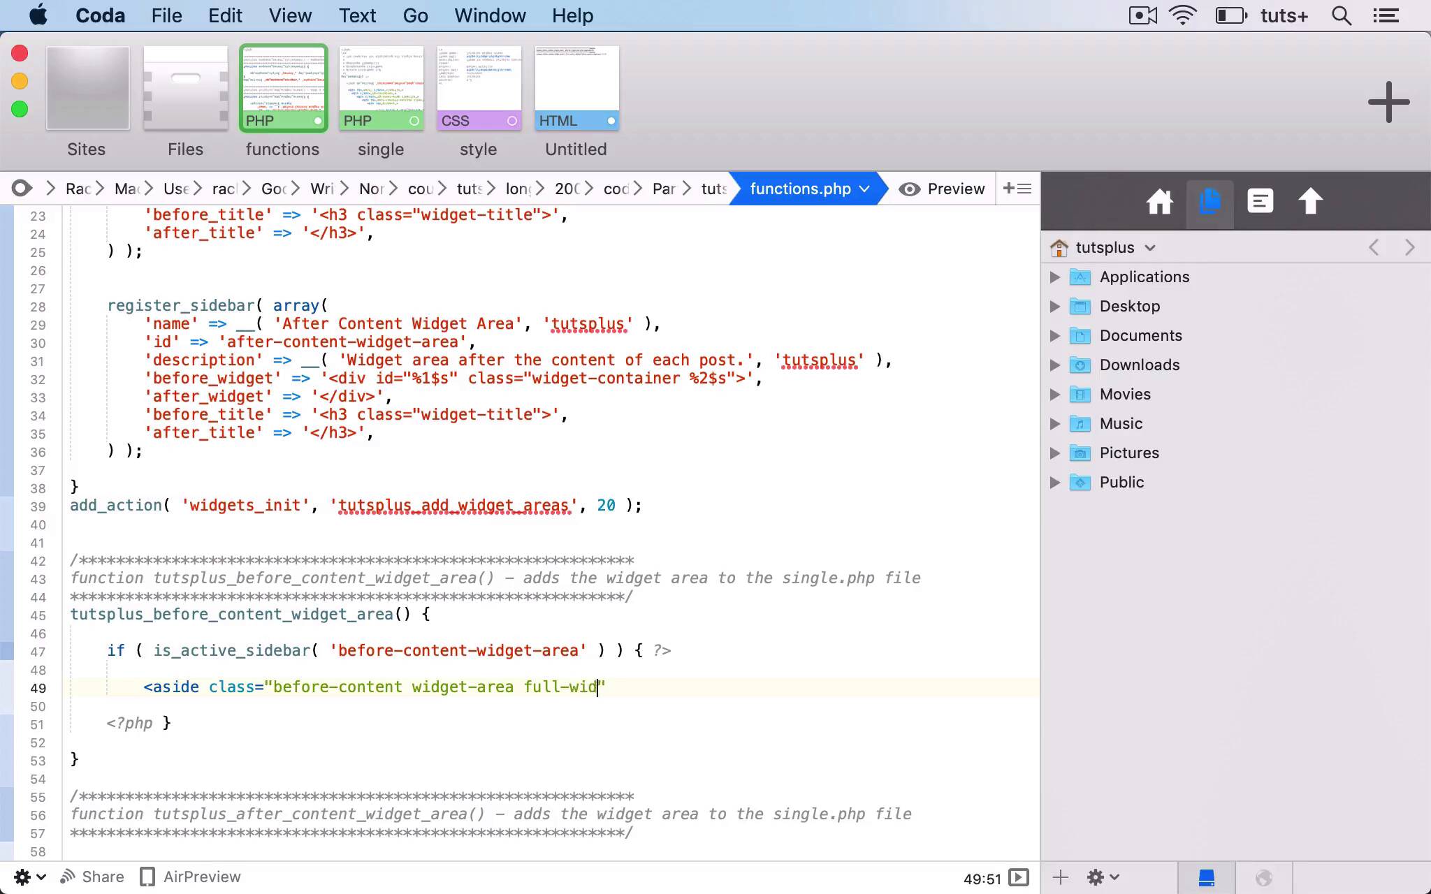
Task: Click the site root icon at the start of the path bar
Action: coord(22,188)
